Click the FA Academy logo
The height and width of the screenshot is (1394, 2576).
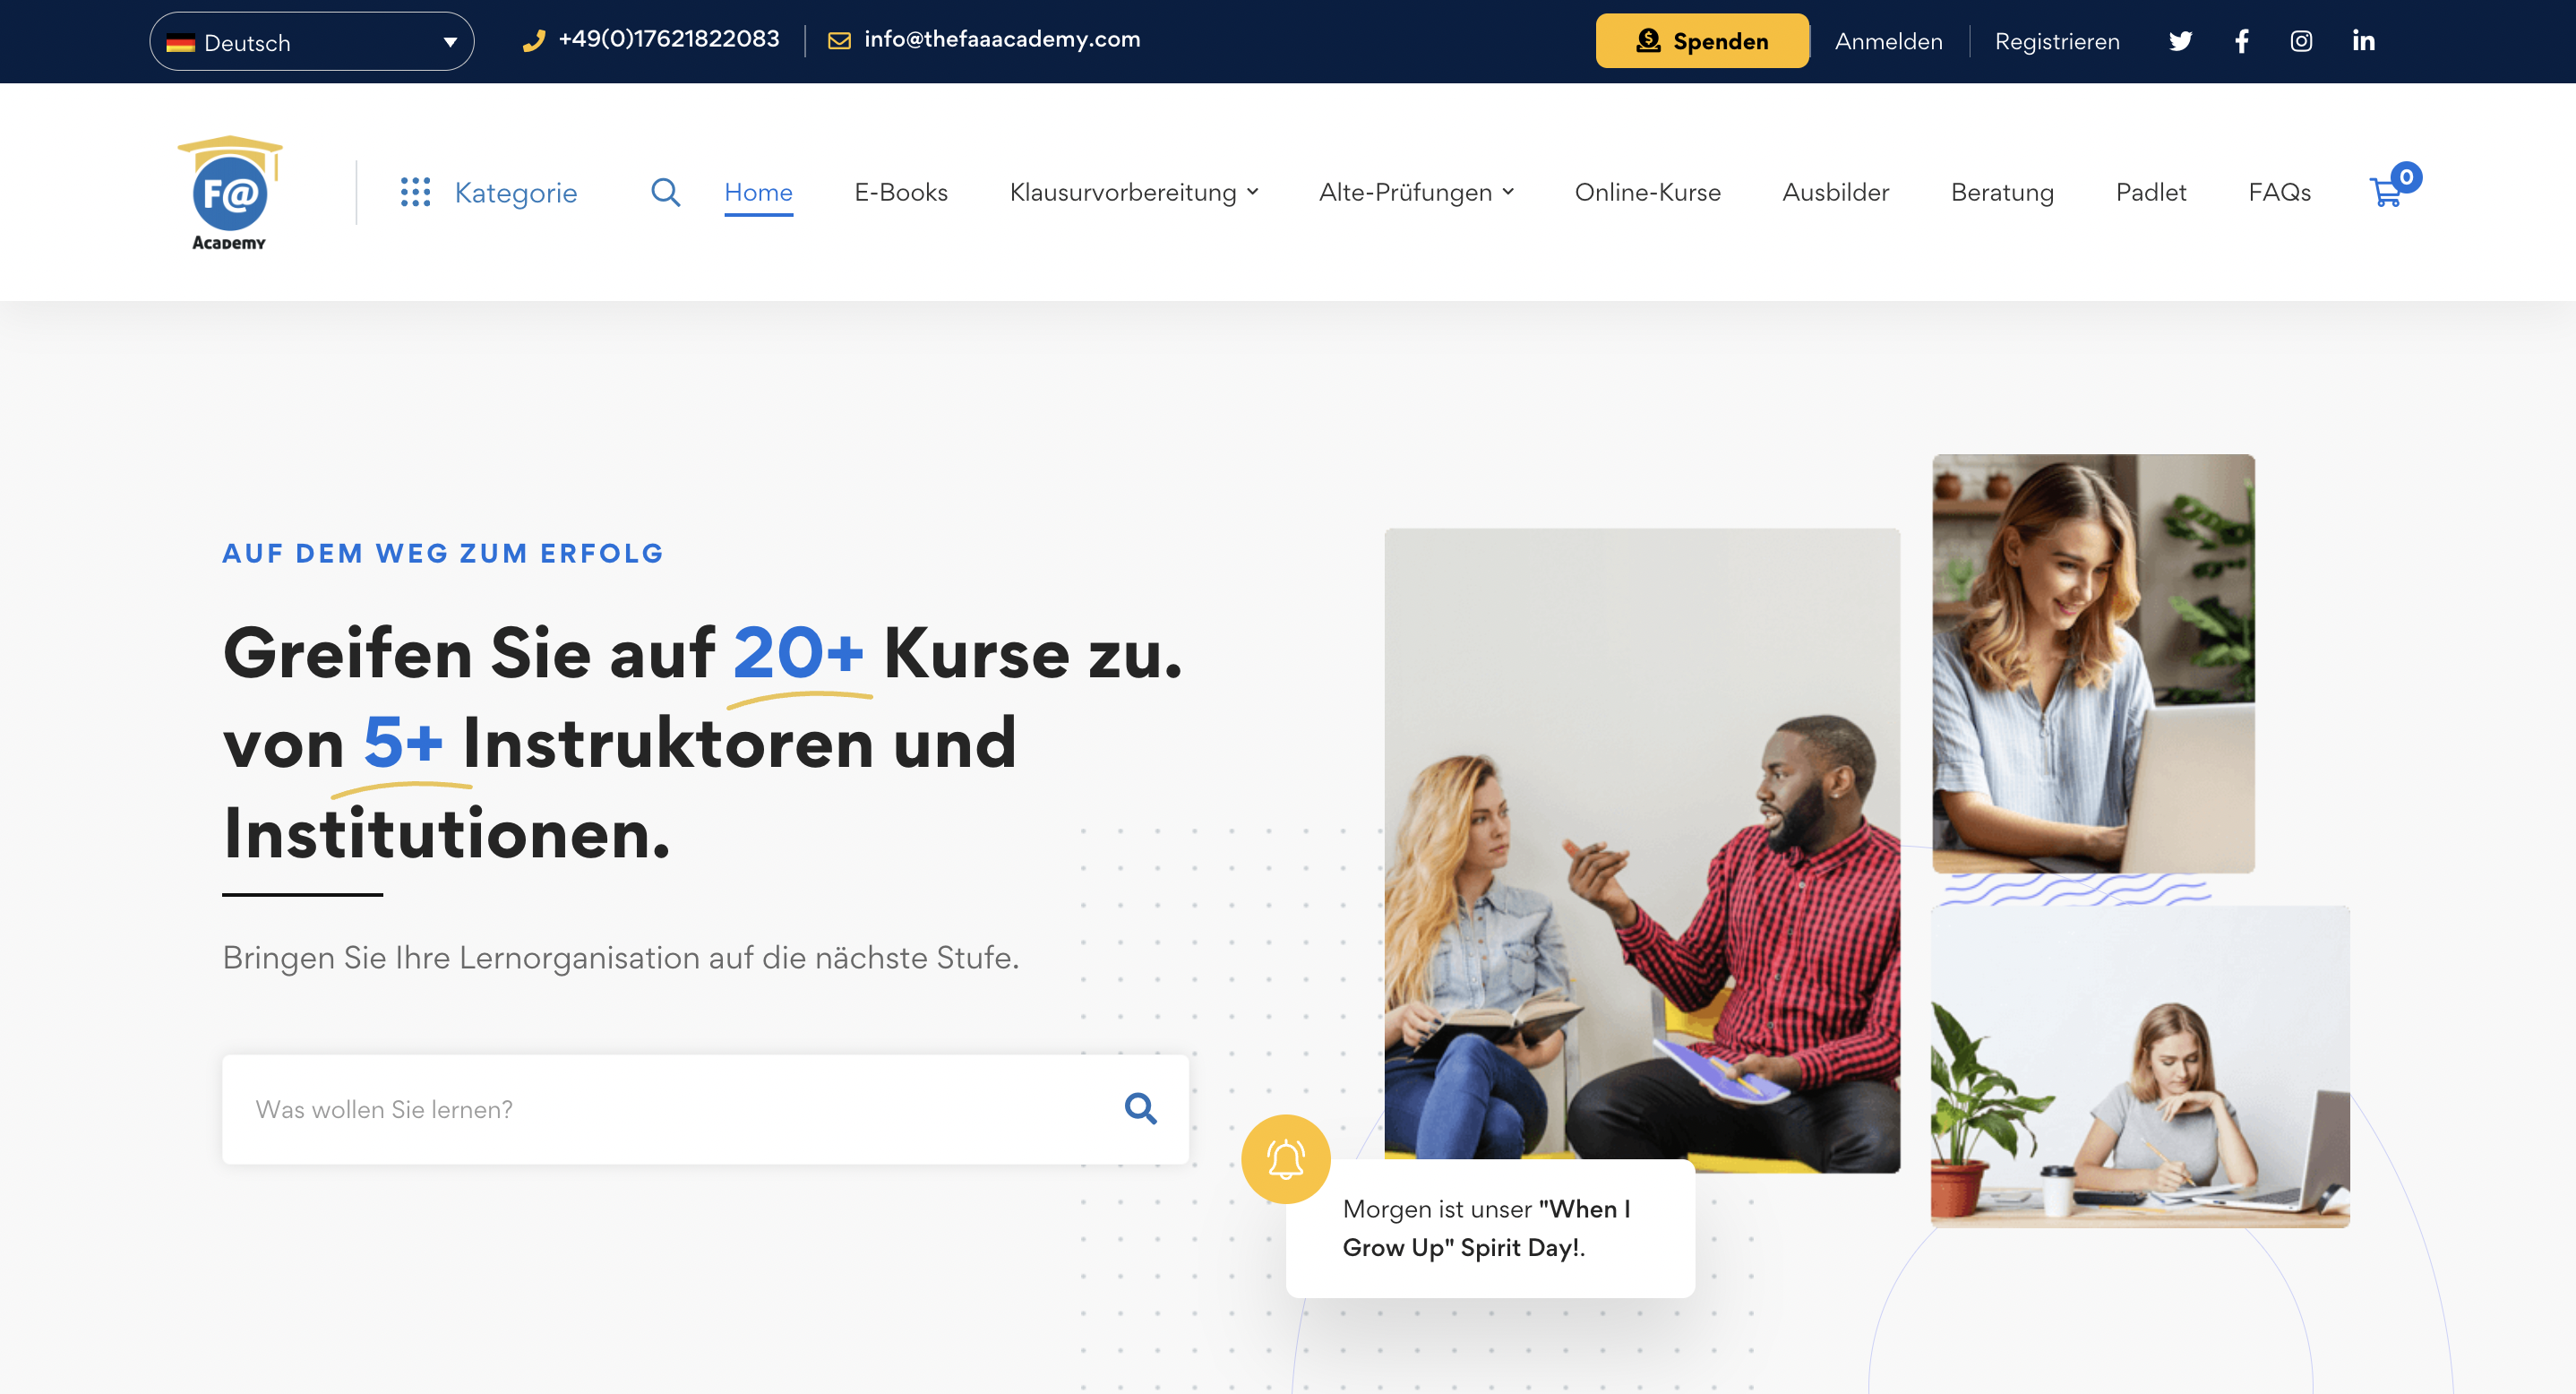(230, 192)
